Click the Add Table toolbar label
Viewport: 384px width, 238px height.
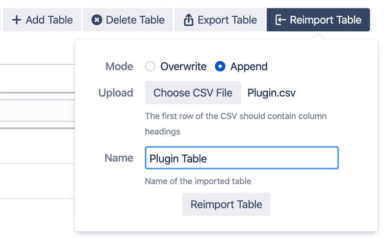pyautogui.click(x=49, y=20)
